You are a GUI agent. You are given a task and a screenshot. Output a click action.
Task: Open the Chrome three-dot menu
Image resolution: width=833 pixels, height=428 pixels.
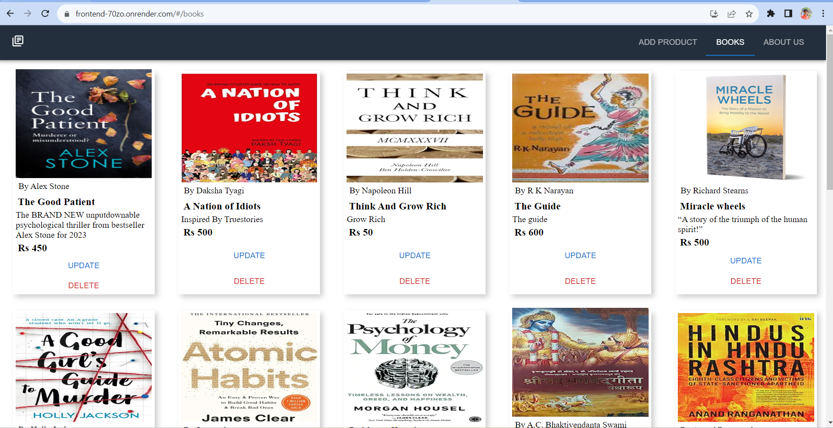(x=823, y=13)
